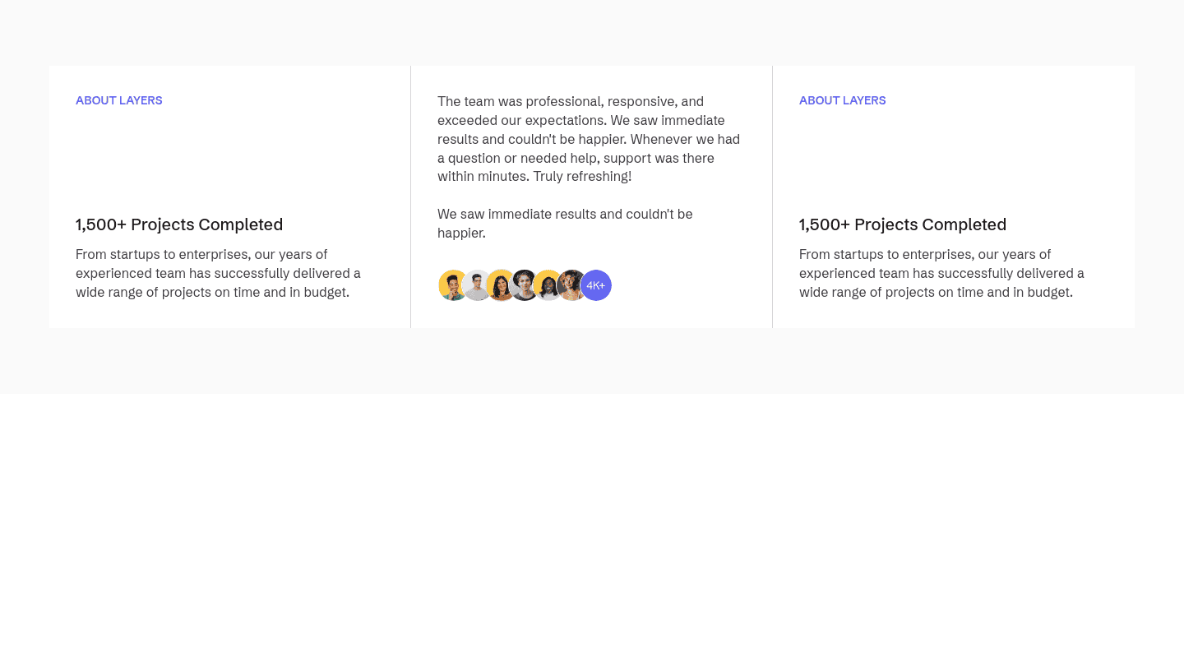Click the "Truly refreshing!" text

pyautogui.click(x=582, y=177)
